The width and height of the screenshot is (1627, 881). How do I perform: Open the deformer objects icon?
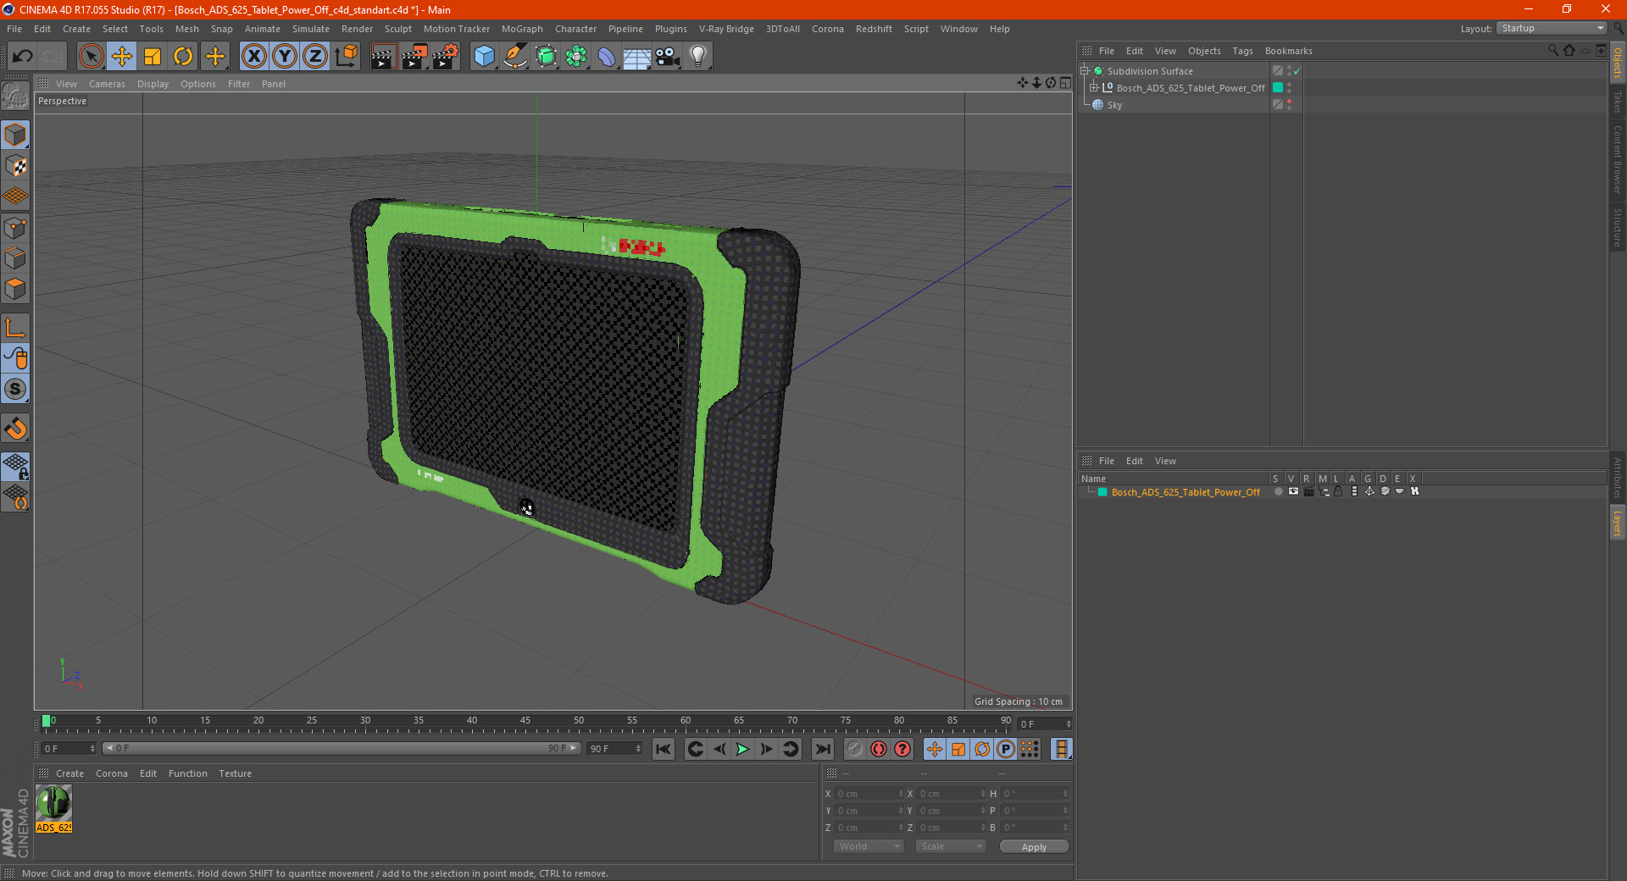tap(607, 57)
